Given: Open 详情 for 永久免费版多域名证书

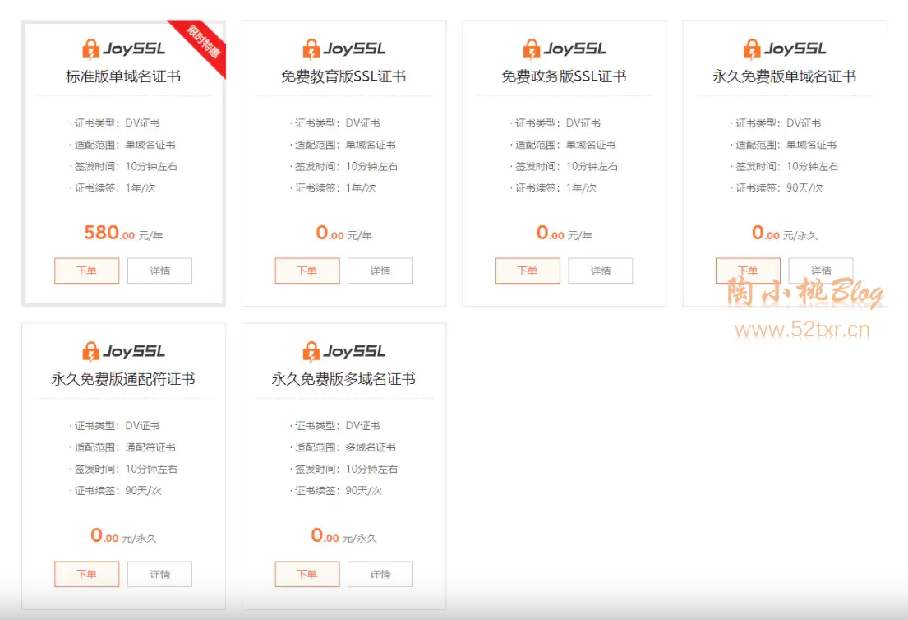Looking at the screenshot, I should click(380, 574).
